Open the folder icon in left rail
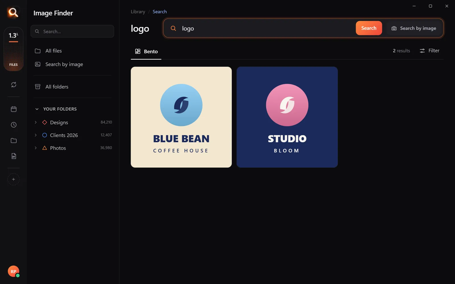This screenshot has width=455, height=284. (13, 141)
